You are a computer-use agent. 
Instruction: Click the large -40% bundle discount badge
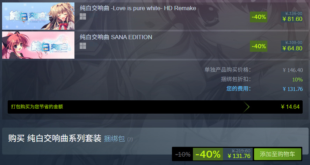coord(208,154)
